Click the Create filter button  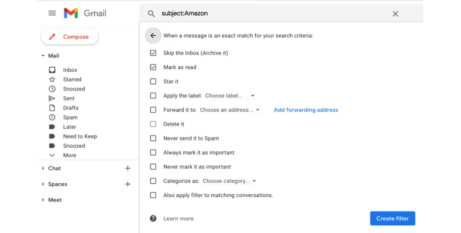click(x=393, y=218)
